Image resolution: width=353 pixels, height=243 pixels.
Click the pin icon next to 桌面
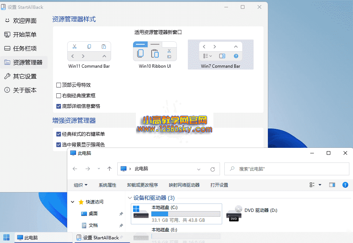[121, 214]
